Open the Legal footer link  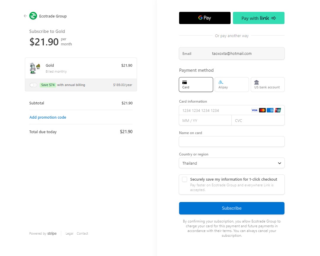coord(69,233)
